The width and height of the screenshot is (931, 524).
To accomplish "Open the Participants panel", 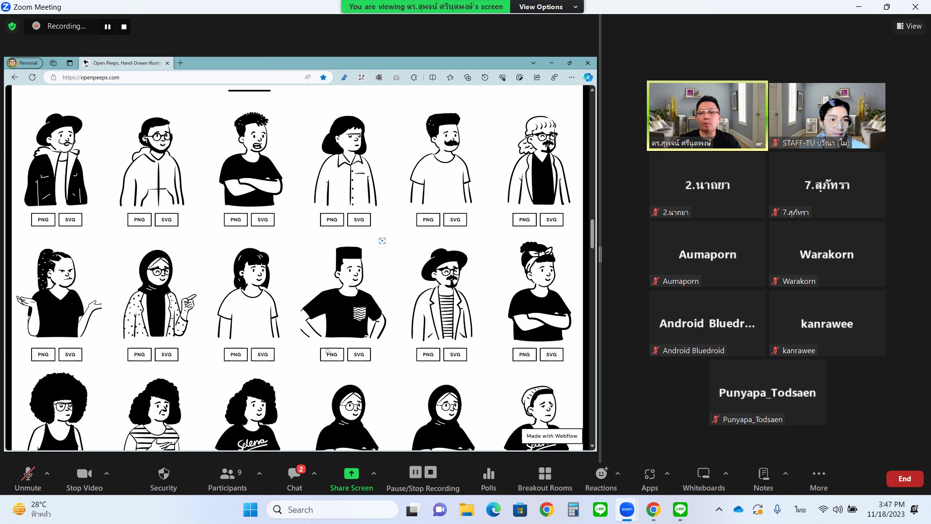I will coord(227,478).
